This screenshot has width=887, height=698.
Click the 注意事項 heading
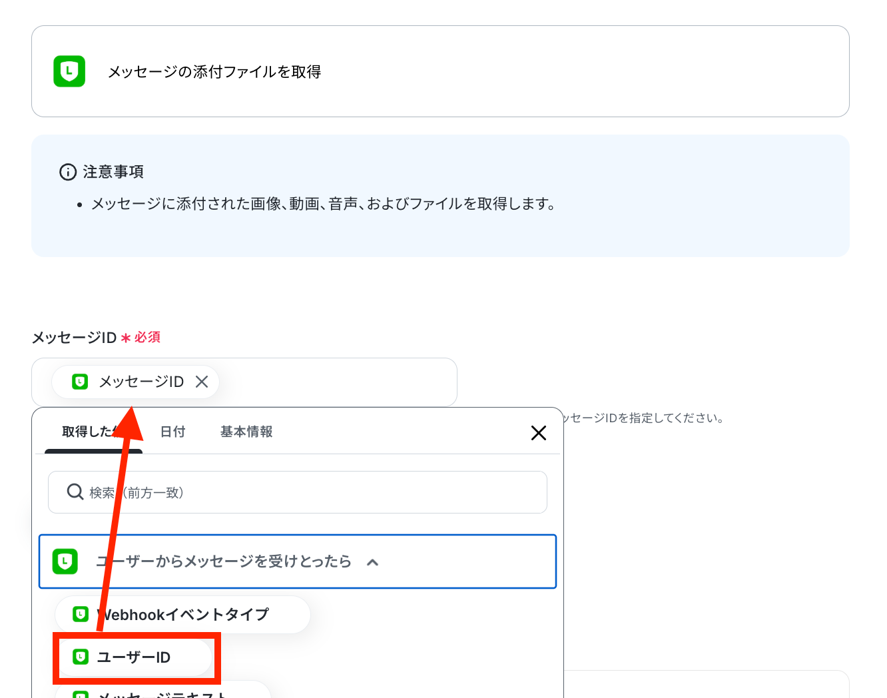(x=113, y=172)
